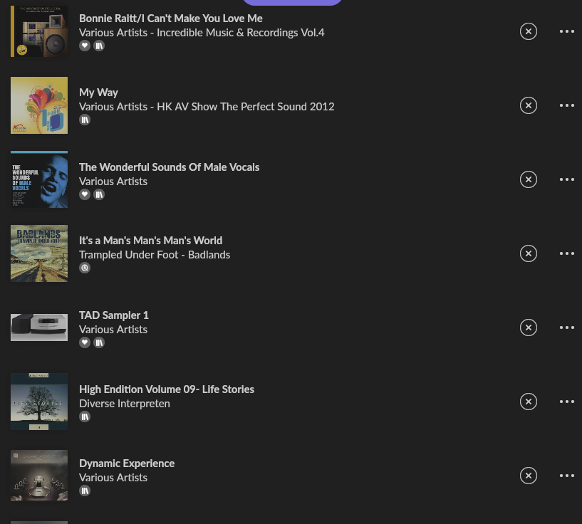This screenshot has height=524, width=582.
Task: Remove Bonnie Raitt track from queue
Action: tap(528, 31)
